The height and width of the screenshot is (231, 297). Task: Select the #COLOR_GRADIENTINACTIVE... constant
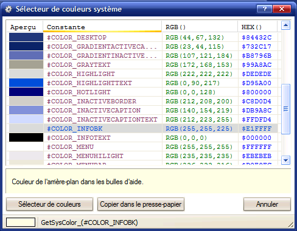click(102, 56)
